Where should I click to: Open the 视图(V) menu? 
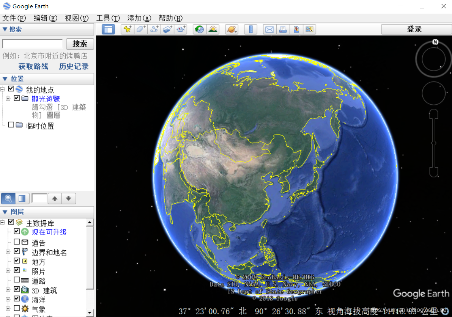tap(77, 18)
